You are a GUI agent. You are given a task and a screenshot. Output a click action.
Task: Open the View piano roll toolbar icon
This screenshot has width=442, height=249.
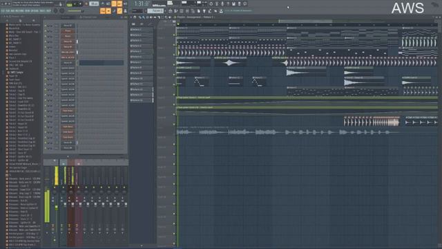(x=176, y=11)
